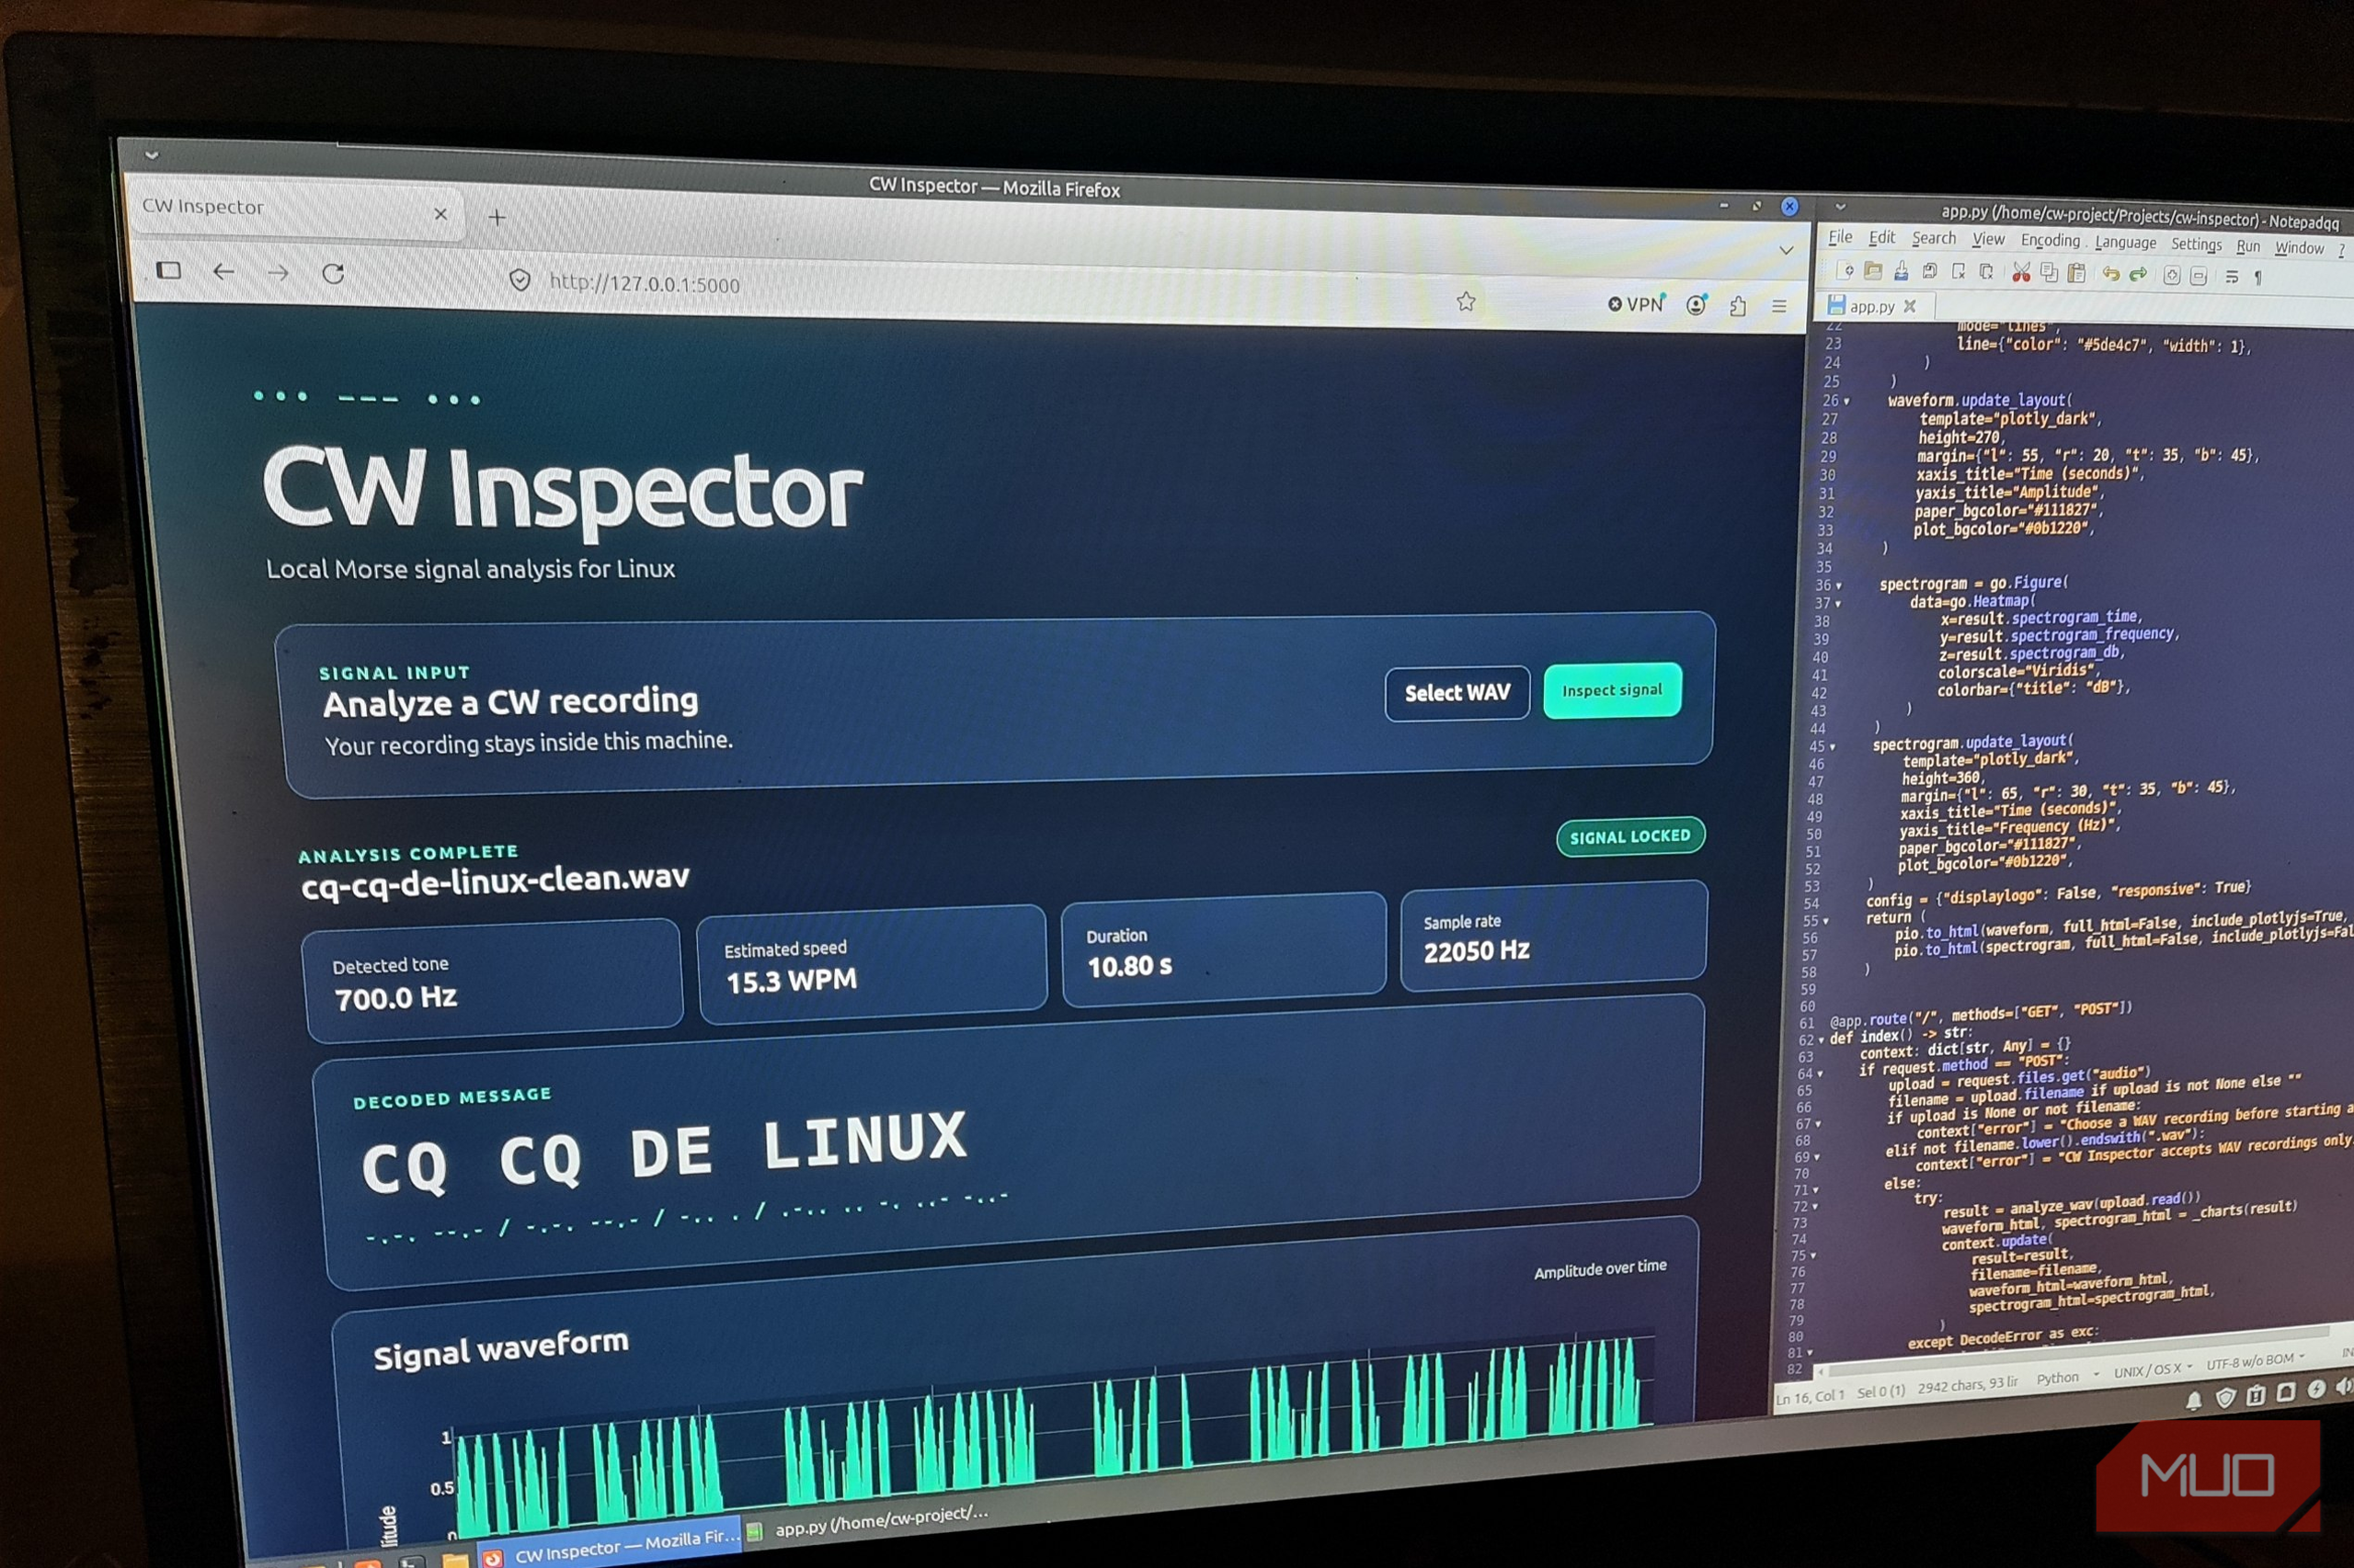
Task: Open the notification bell in system tray
Action: coord(2194,1400)
